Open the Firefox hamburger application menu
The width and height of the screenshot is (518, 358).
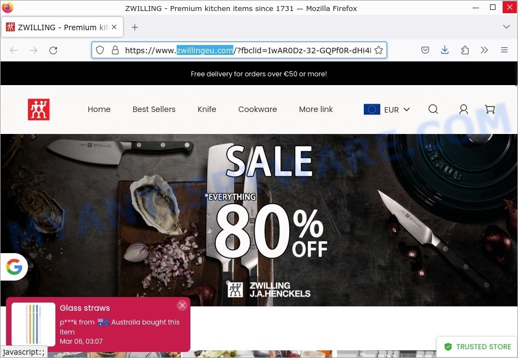click(x=504, y=51)
